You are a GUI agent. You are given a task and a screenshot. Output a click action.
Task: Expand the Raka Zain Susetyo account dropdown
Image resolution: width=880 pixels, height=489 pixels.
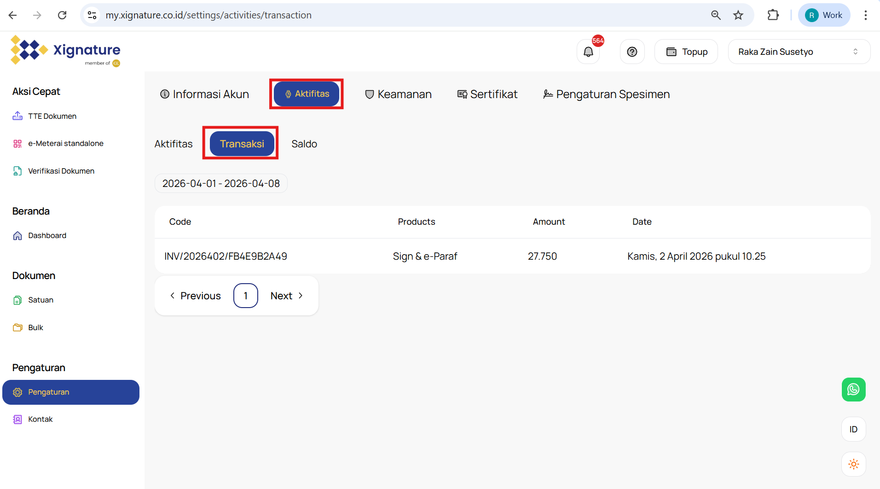click(x=799, y=52)
